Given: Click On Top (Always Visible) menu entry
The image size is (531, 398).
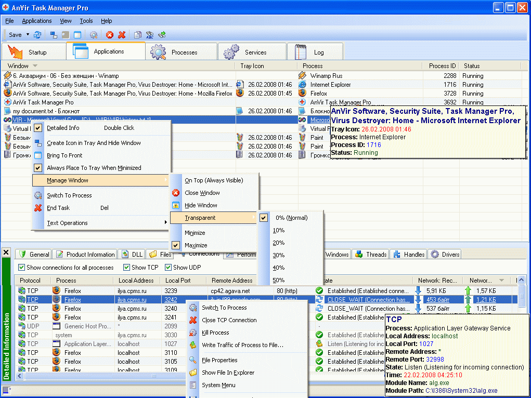Looking at the screenshot, I should (214, 180).
